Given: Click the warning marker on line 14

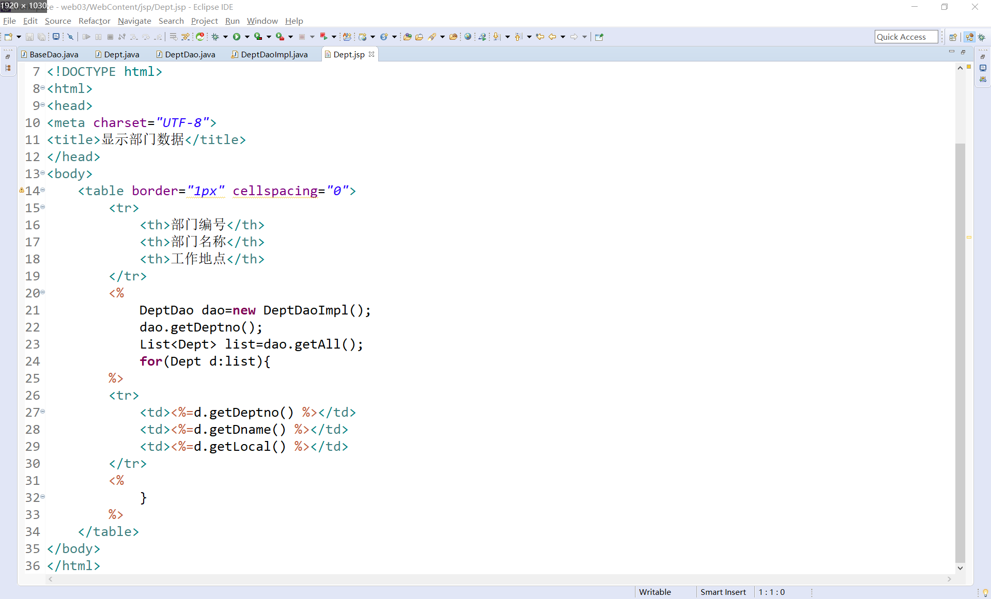Looking at the screenshot, I should [22, 191].
